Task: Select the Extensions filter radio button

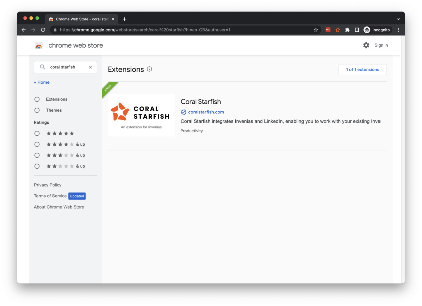Action: pyautogui.click(x=37, y=99)
